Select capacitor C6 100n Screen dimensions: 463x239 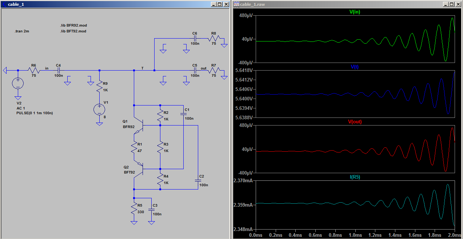pos(195,38)
